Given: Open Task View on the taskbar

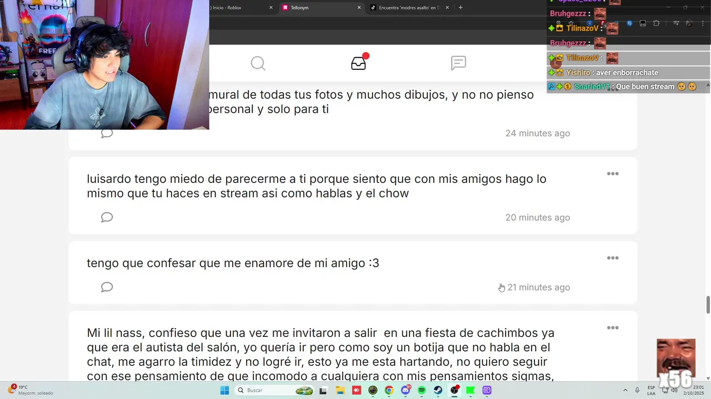Looking at the screenshot, I should coord(323,390).
